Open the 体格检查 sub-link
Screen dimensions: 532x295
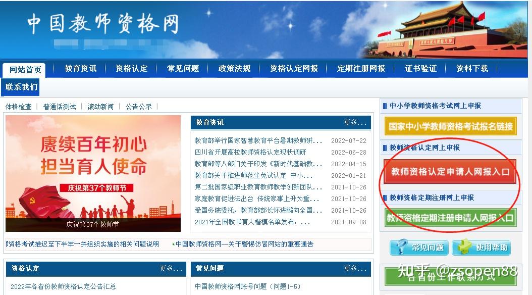coord(18,107)
